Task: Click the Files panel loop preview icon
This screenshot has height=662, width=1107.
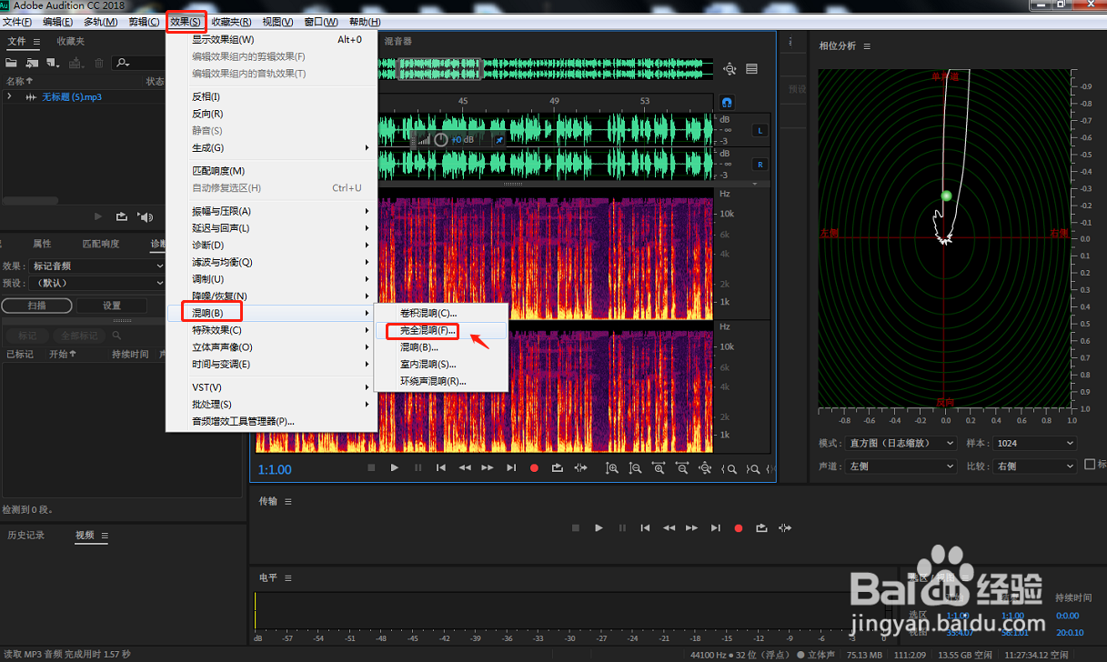Action: click(121, 216)
